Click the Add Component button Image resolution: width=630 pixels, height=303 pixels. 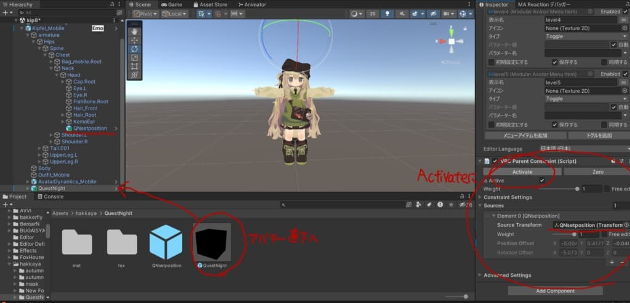pyautogui.click(x=554, y=291)
